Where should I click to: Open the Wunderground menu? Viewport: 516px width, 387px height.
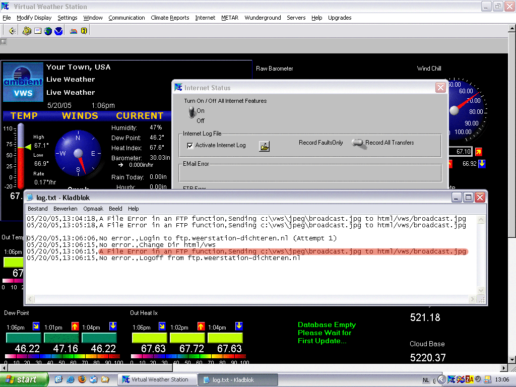click(263, 18)
